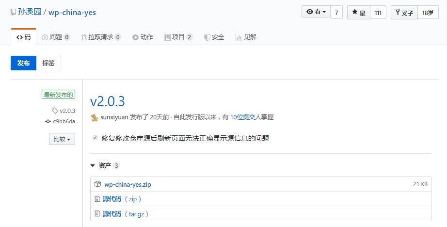Click the repository book icon beside 孙溪园

pyautogui.click(x=13, y=12)
